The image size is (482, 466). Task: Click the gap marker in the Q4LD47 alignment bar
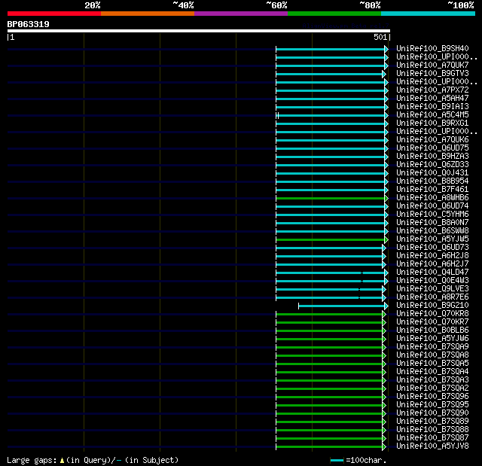[x=361, y=273]
